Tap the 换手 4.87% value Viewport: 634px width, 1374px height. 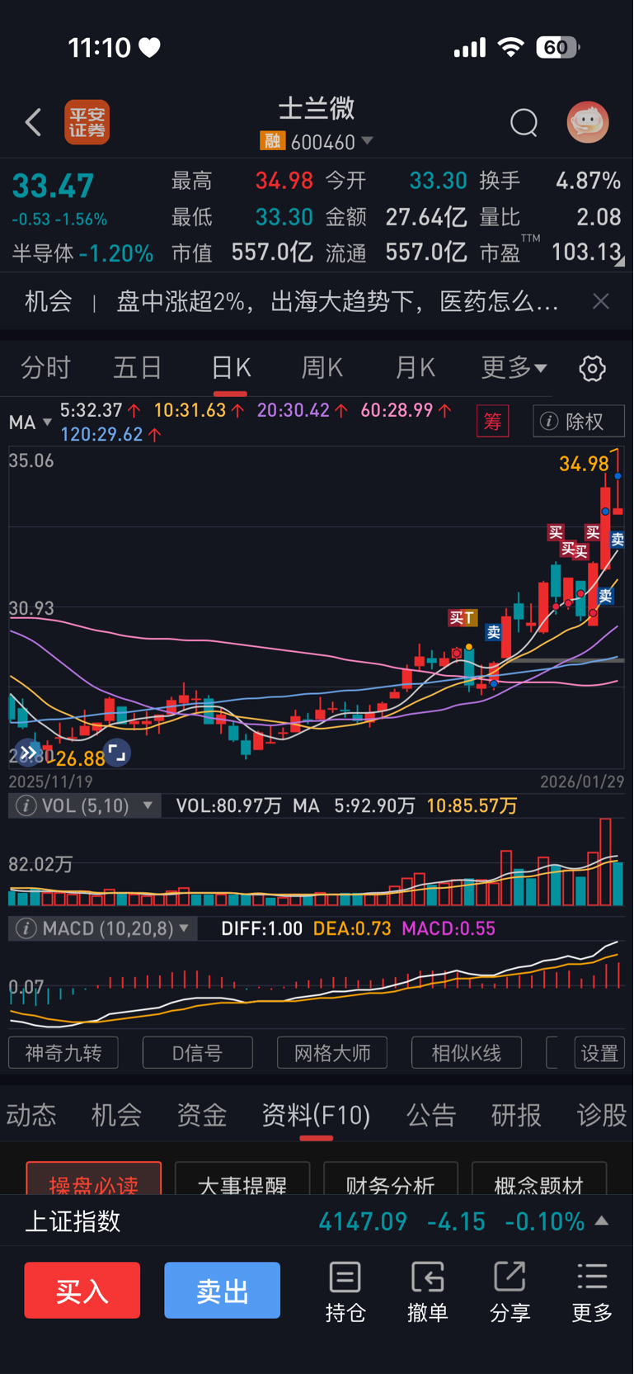click(x=589, y=181)
